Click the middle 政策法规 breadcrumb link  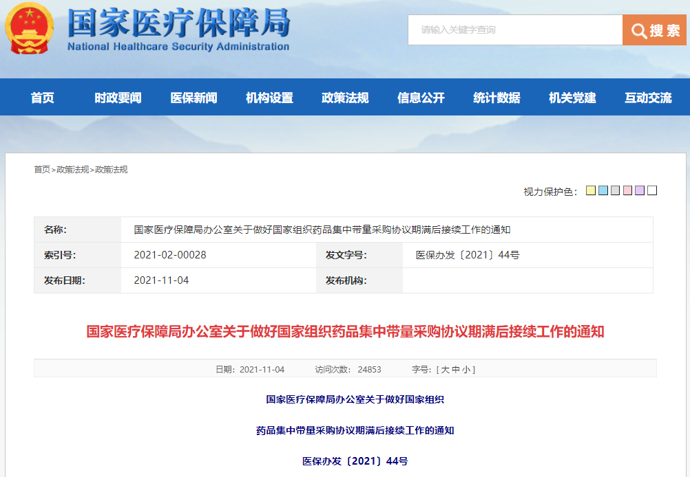coord(72,170)
